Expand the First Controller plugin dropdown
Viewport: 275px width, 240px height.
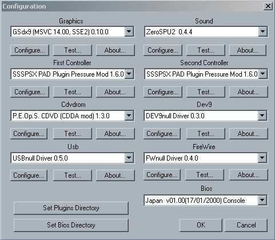pyautogui.click(x=129, y=74)
